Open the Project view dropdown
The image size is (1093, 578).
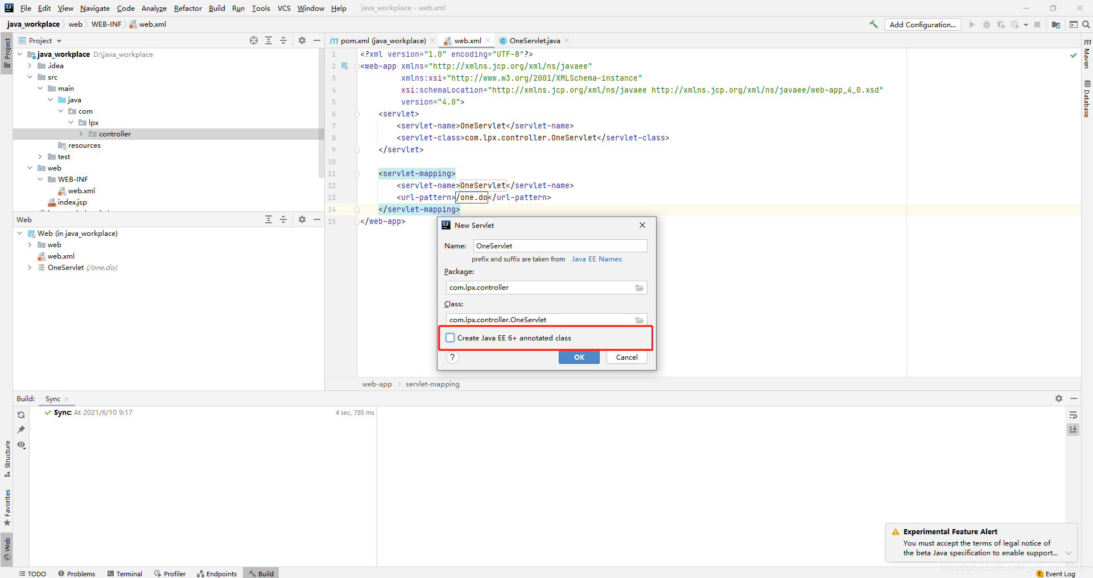59,40
